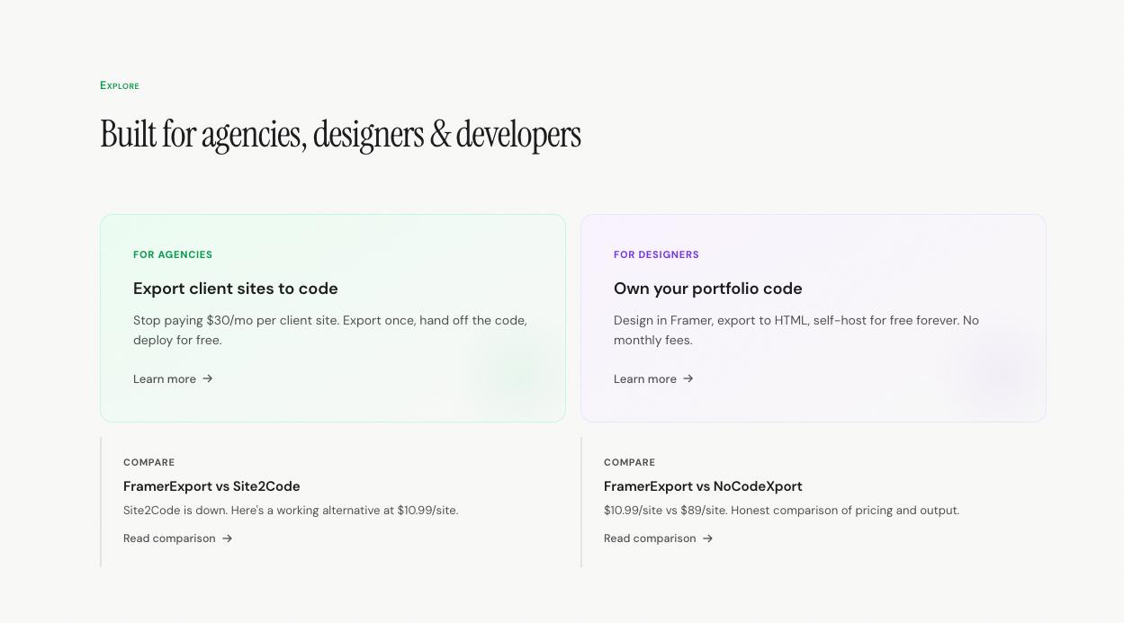
Task: Click the arrow next to NoCodeXport Read comparison
Action: 709,538
